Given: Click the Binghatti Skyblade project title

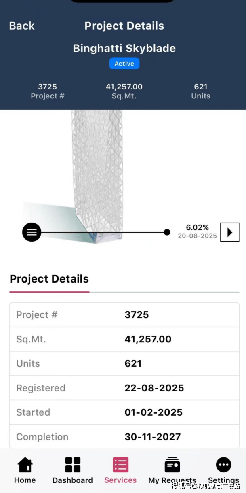Looking at the screenshot, I should [124, 49].
